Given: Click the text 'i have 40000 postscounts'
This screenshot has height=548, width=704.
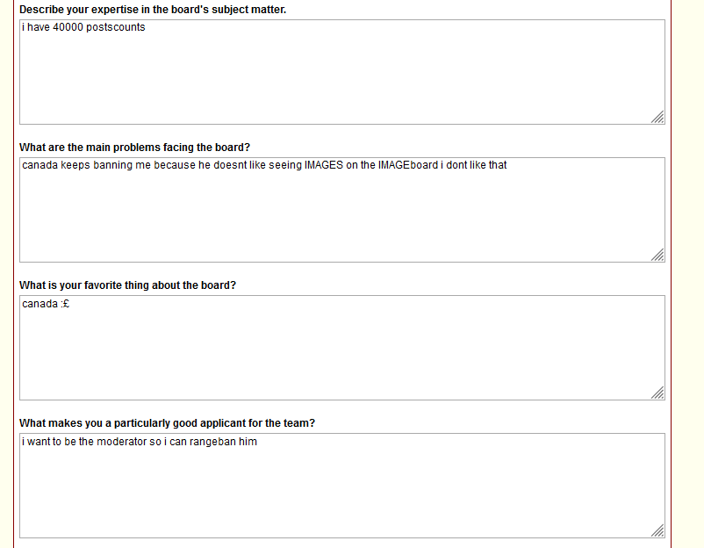Looking at the screenshot, I should [x=83, y=27].
